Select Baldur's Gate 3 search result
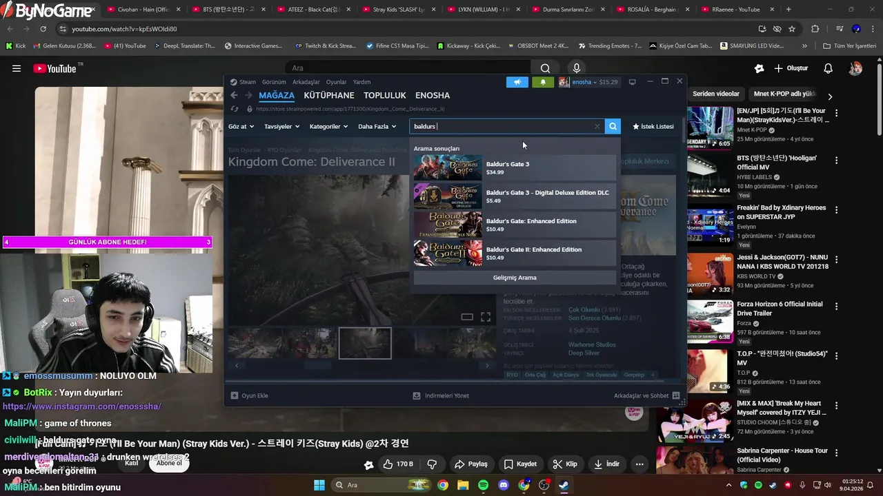This screenshot has height=496, width=883. (515, 167)
